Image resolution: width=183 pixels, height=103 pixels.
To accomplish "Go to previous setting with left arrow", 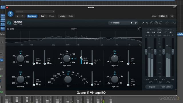I will coord(18,16).
